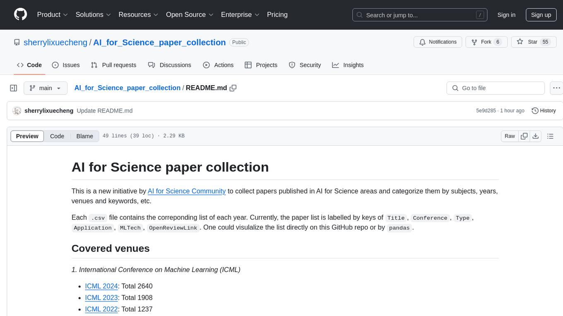
Task: Click the Notifications bell button
Action: click(438, 42)
